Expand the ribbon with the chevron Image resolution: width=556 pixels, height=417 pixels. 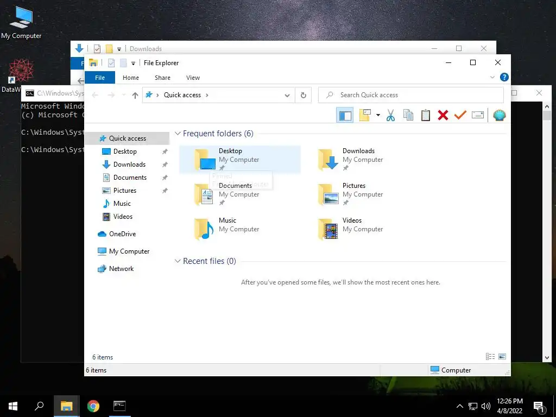point(492,77)
